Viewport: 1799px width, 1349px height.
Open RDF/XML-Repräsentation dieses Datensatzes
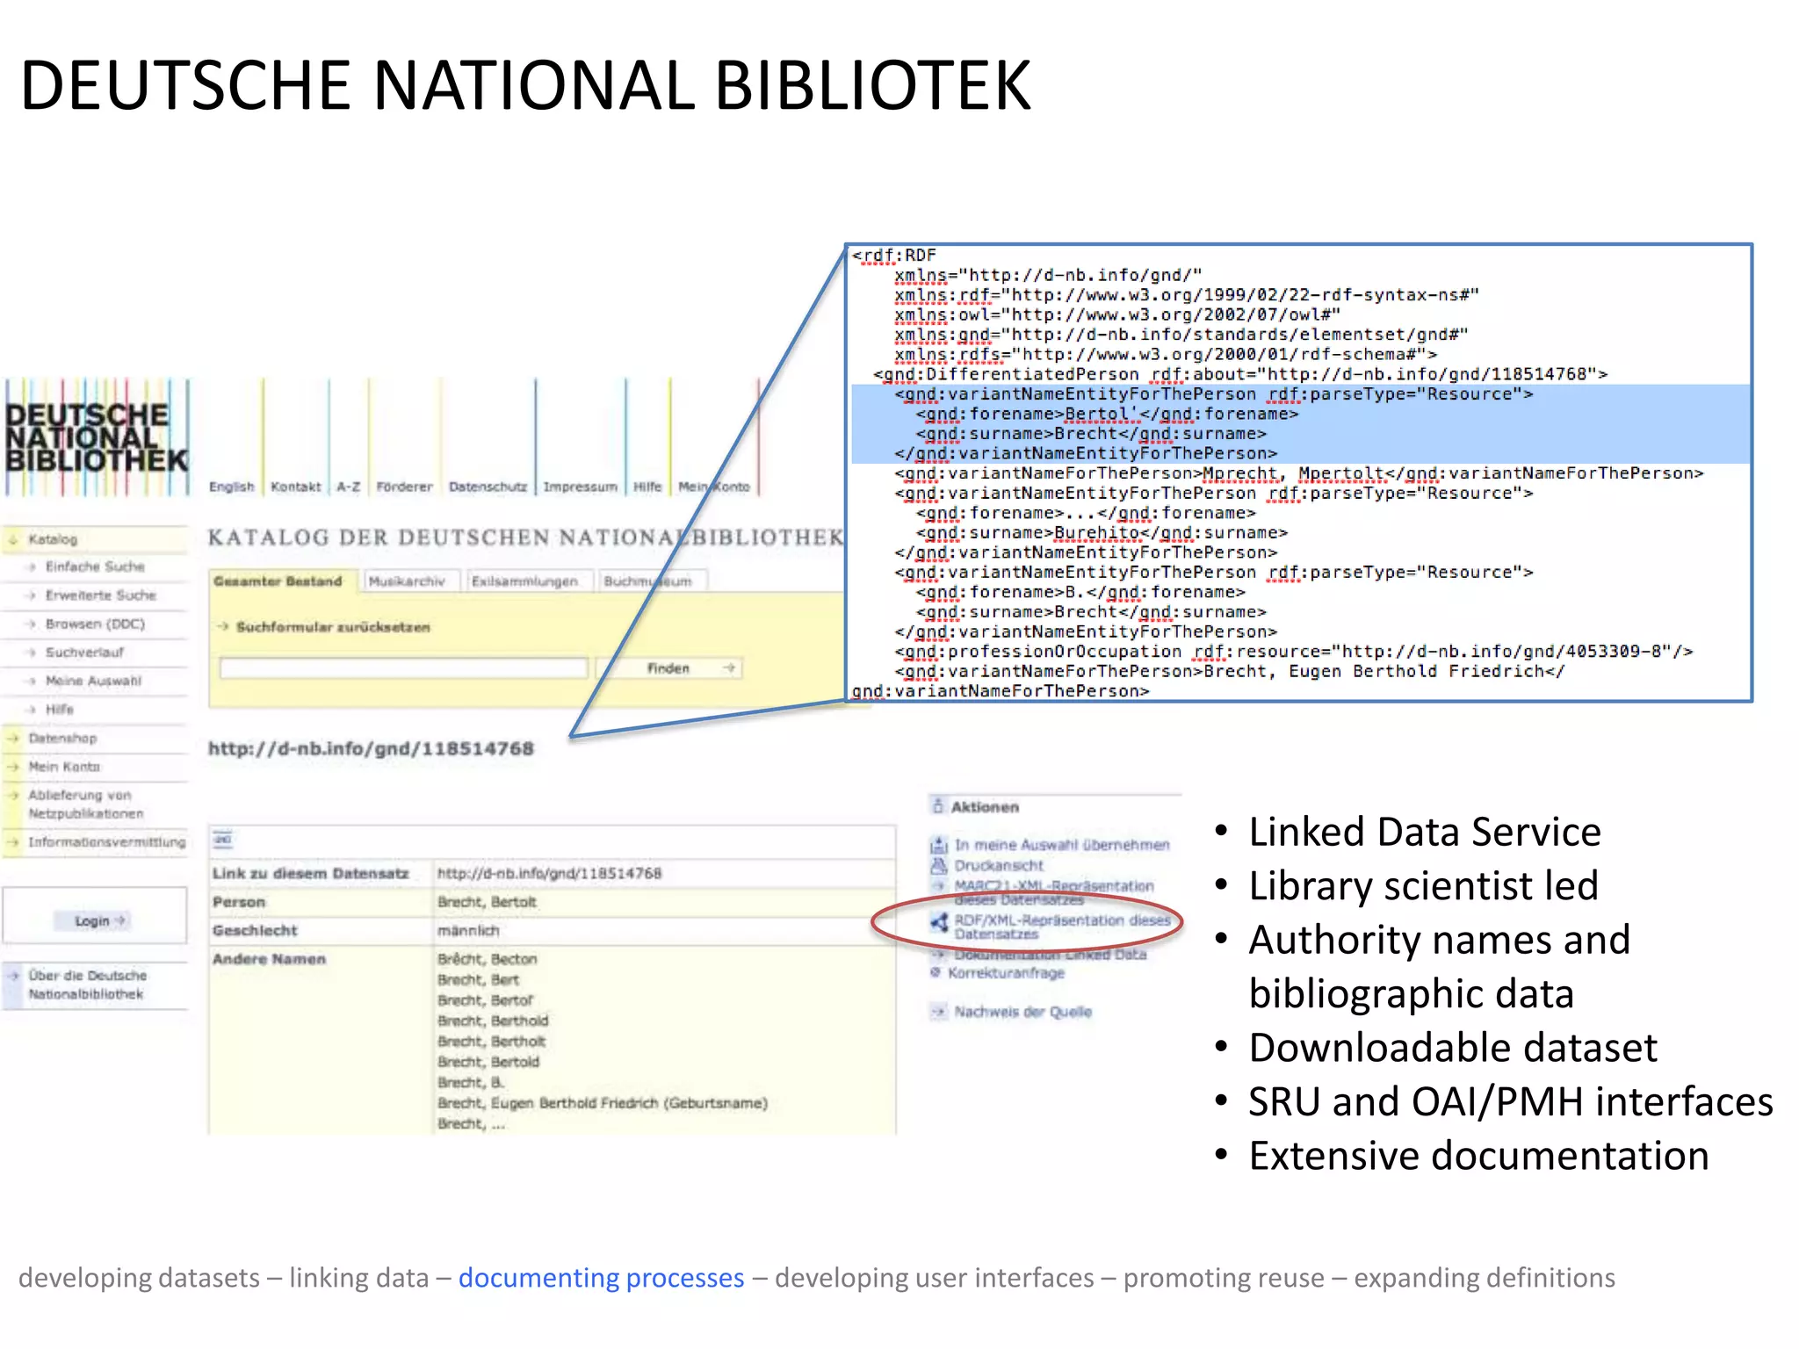[1063, 927]
